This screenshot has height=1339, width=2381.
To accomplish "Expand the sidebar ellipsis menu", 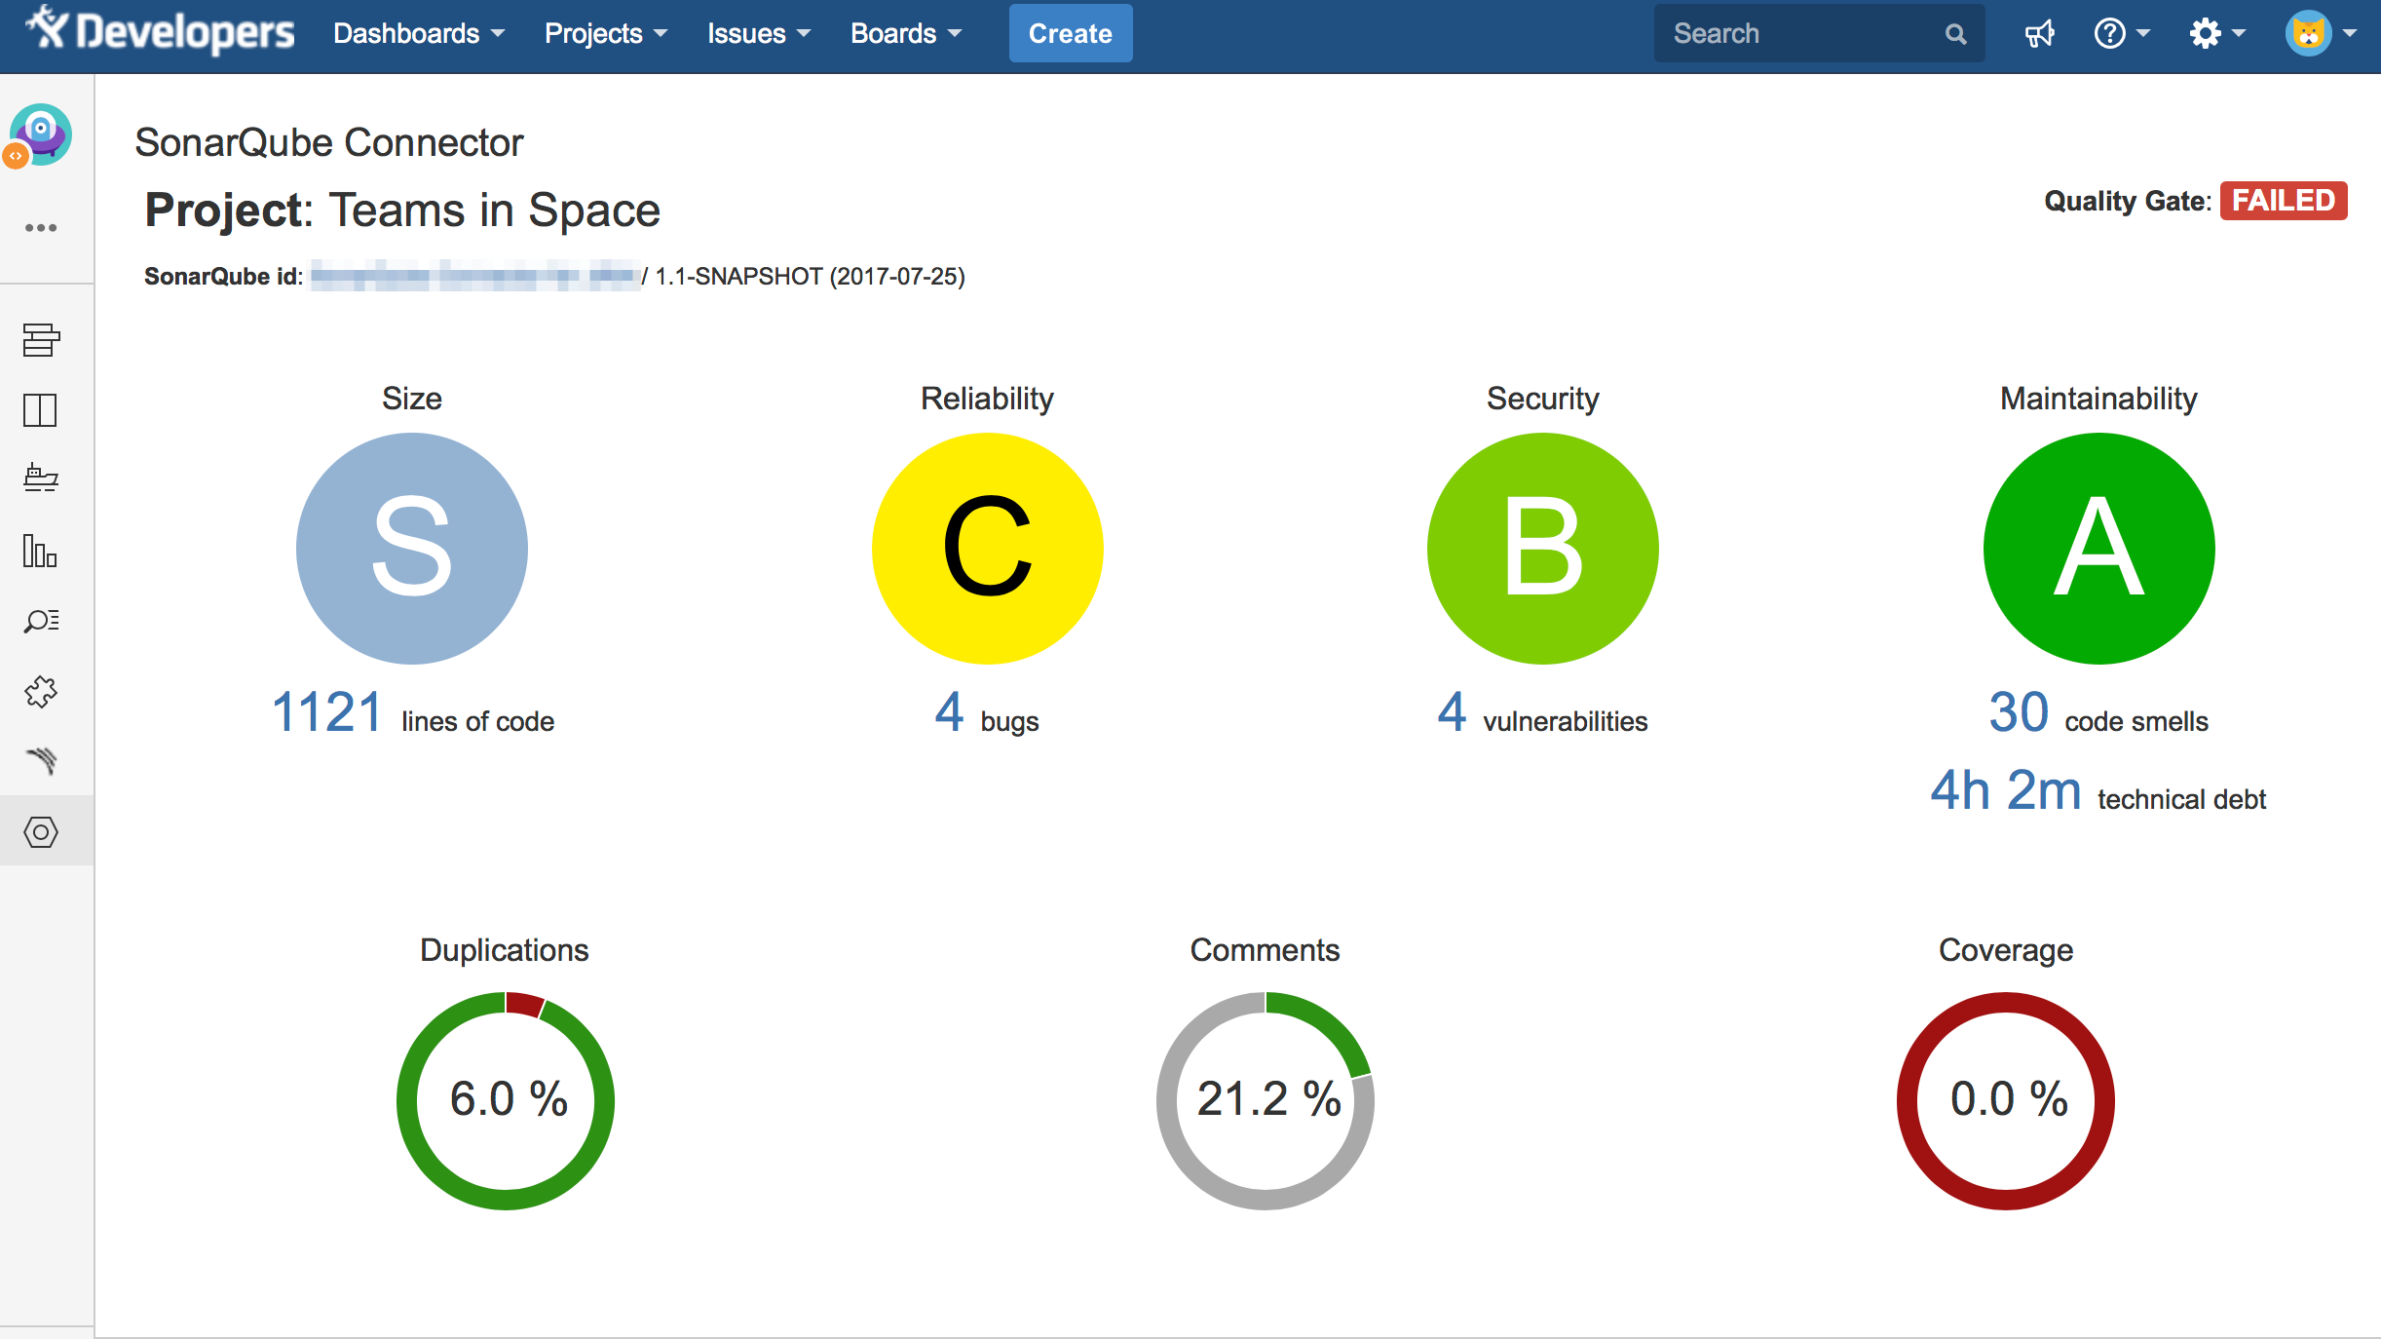I will point(41,228).
